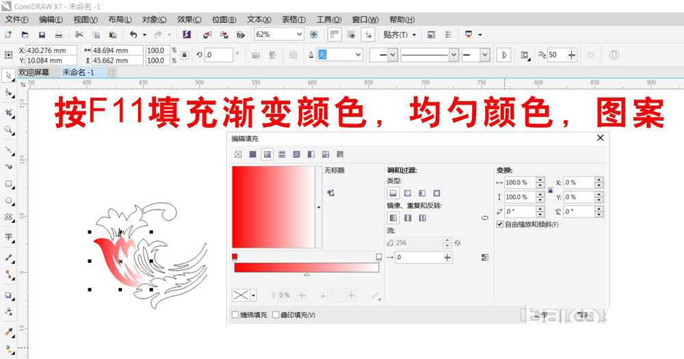Select the red start gradient node
The width and height of the screenshot is (684, 359).
point(235,257)
